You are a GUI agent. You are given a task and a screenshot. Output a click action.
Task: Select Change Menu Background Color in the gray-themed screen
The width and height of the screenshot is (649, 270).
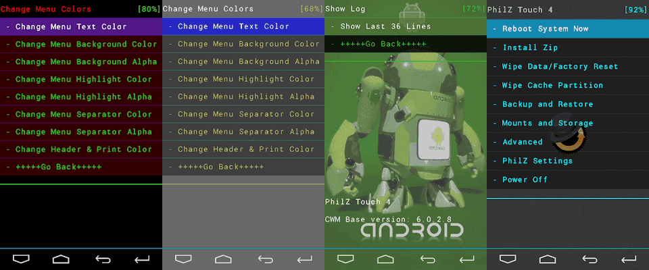coord(243,44)
